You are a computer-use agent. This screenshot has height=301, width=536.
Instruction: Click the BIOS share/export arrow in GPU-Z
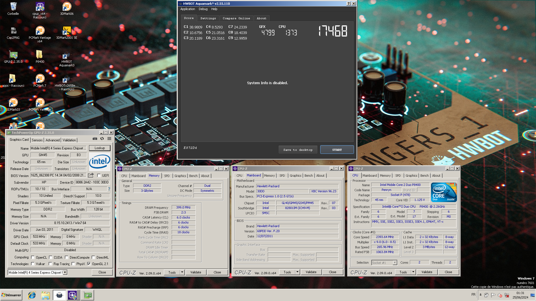click(91, 175)
